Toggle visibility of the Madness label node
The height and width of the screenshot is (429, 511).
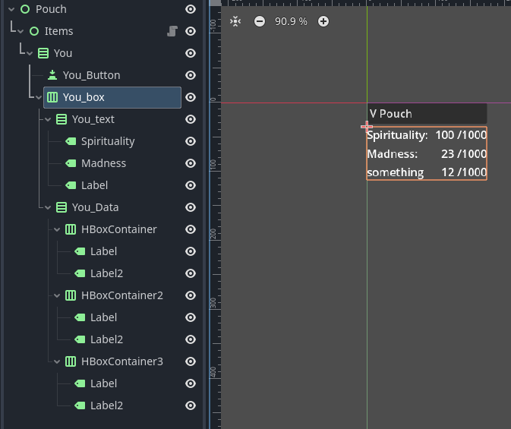tap(191, 163)
